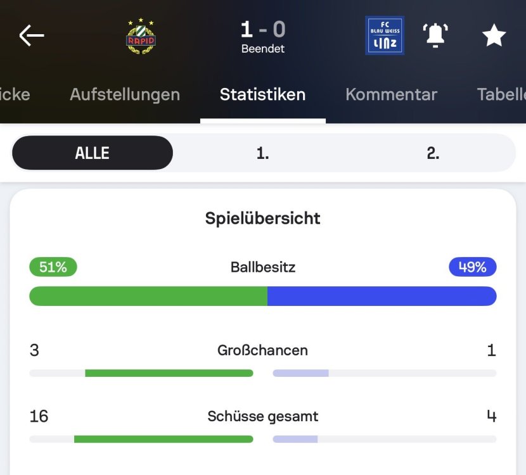The height and width of the screenshot is (475, 526).
Task: Filter statistics to 1. half
Action: click(x=262, y=153)
